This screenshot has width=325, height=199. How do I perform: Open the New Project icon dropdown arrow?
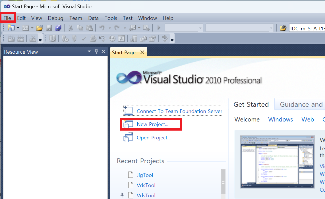coord(18,28)
